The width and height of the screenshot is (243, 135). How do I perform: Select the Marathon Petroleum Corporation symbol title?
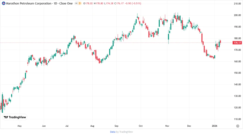(29, 3)
